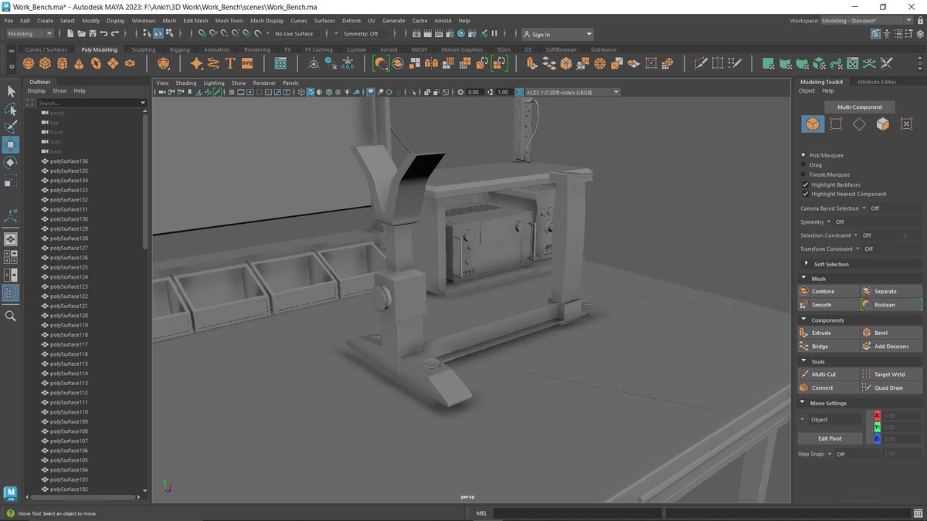Click the Redo arrow icon
The image size is (927, 521).
pyautogui.click(x=114, y=34)
